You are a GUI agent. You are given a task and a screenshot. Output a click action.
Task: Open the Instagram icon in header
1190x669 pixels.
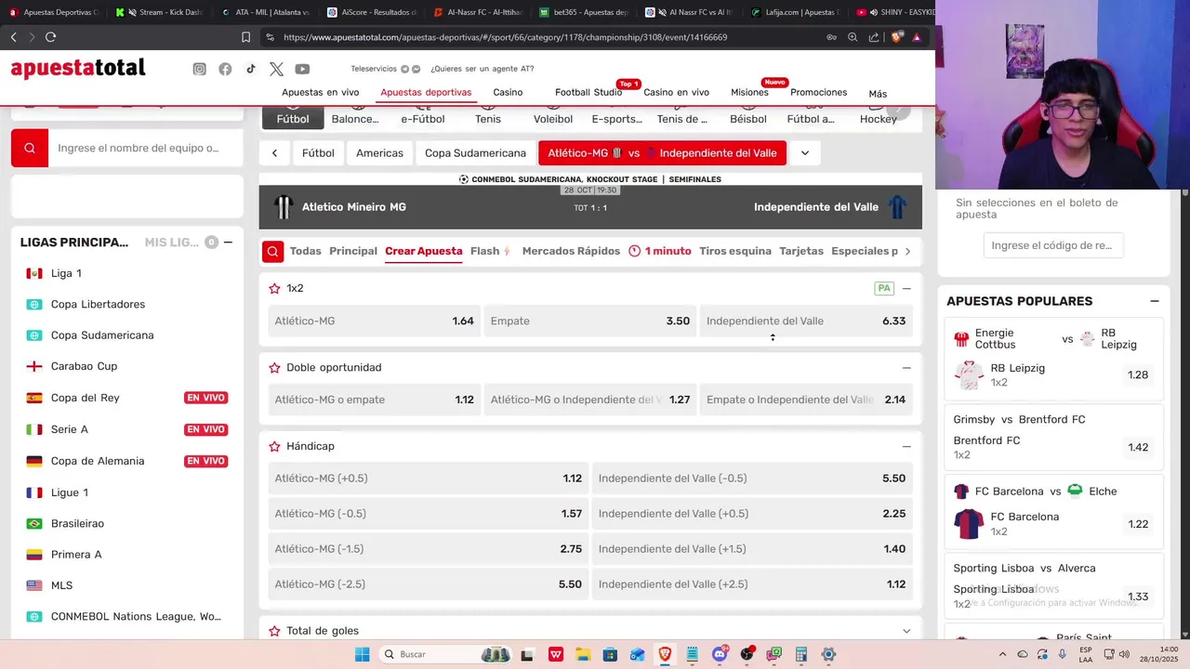(199, 69)
